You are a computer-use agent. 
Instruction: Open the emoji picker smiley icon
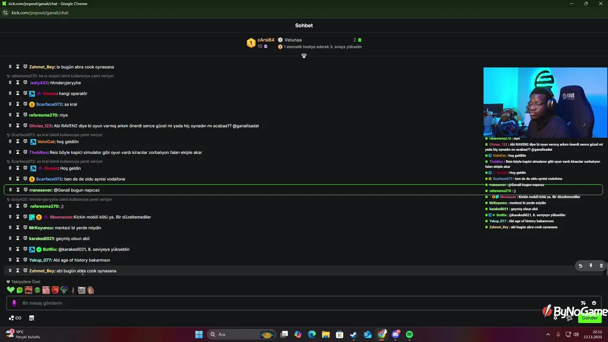(x=594, y=303)
